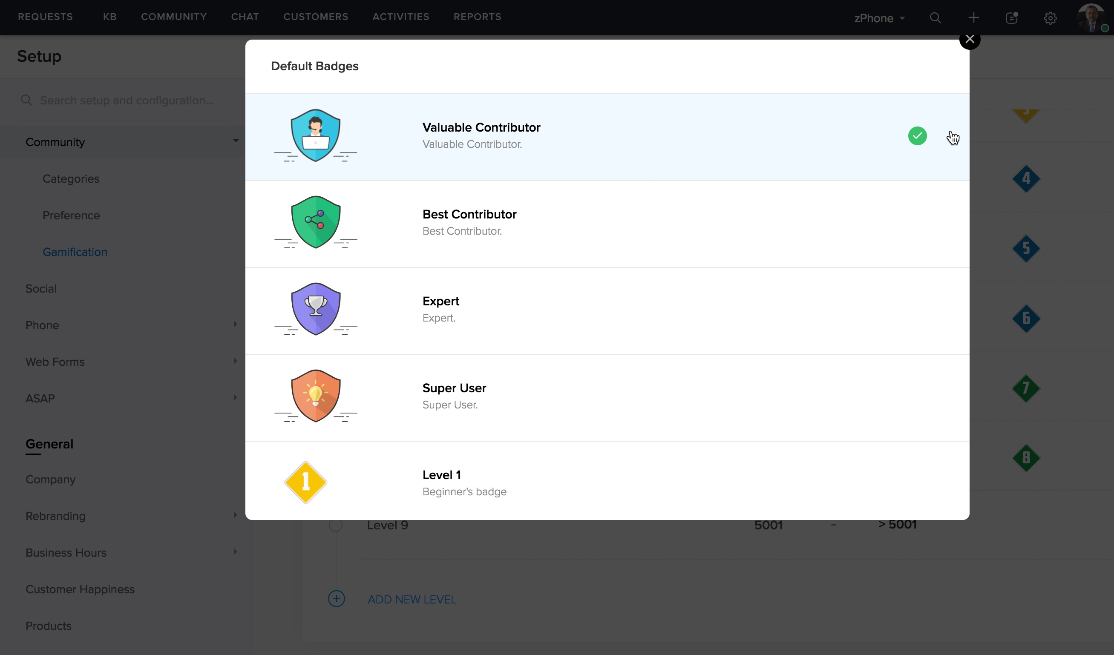Expand the Web Forms section arrow
The height and width of the screenshot is (655, 1114).
tap(235, 361)
